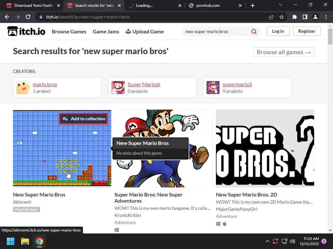Open the supermario3 creator link

click(x=237, y=85)
